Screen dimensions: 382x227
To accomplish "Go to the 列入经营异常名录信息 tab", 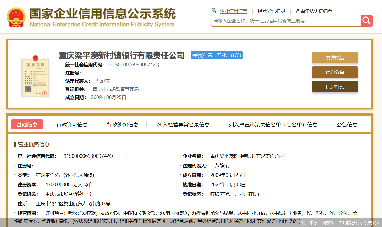I will [x=183, y=125].
